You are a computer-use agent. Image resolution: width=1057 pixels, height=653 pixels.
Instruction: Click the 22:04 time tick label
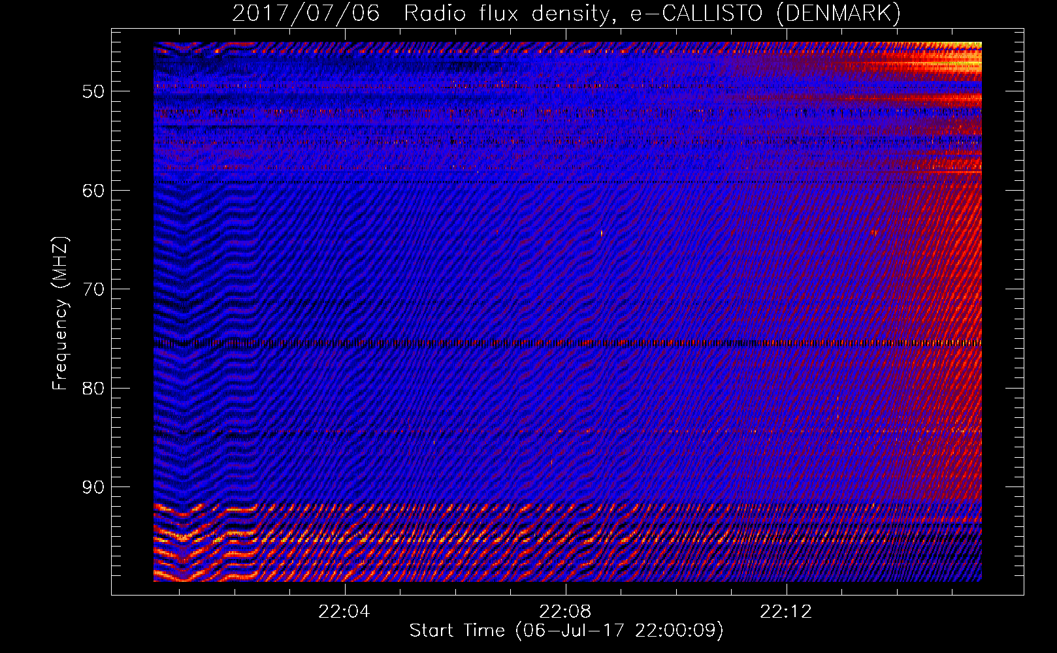(344, 612)
